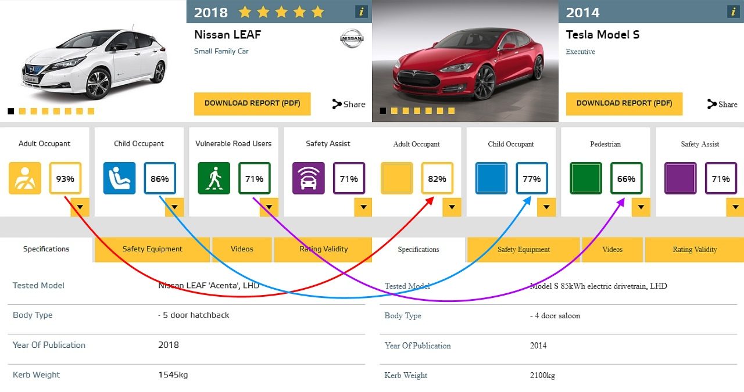The height and width of the screenshot is (392, 744).
Task: Click the blue Tesla Child Occupant swatch
Action: 491,178
